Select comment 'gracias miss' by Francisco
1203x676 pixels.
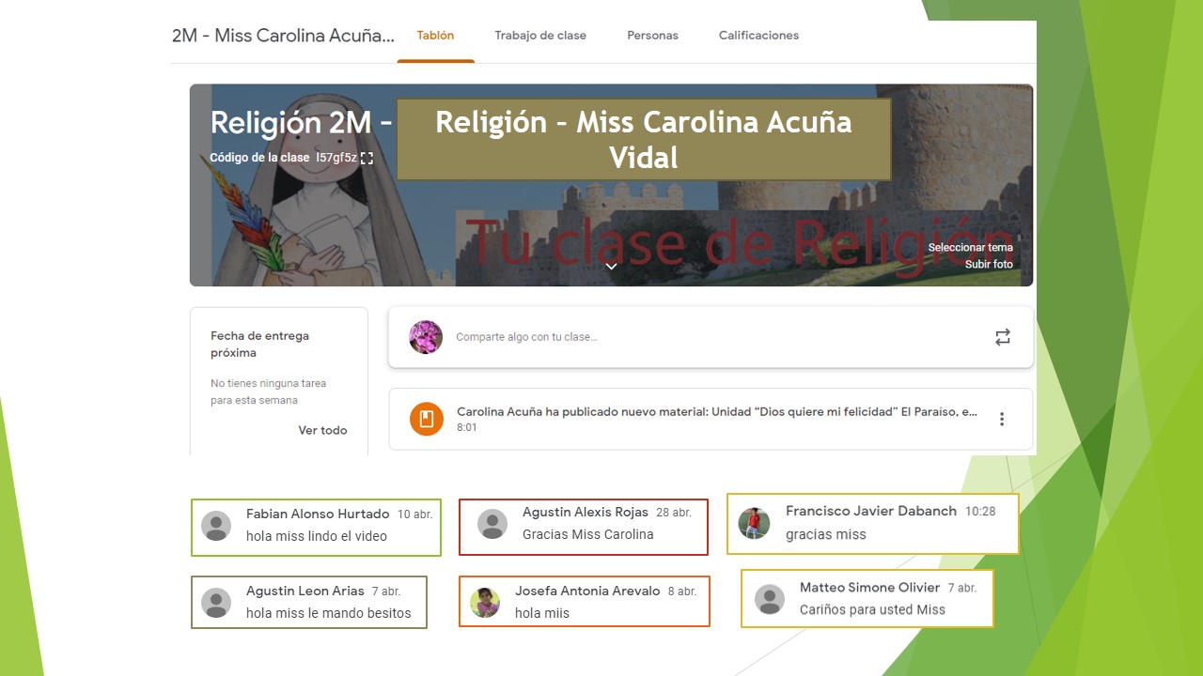pos(826,534)
